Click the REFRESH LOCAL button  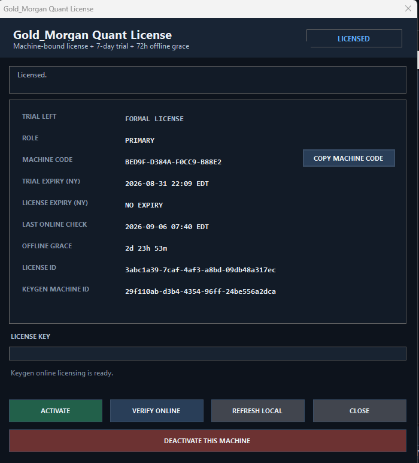[257, 411]
